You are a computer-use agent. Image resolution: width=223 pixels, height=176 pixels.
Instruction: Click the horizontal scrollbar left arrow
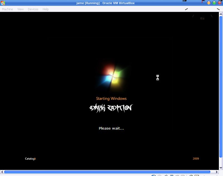tap(2, 172)
